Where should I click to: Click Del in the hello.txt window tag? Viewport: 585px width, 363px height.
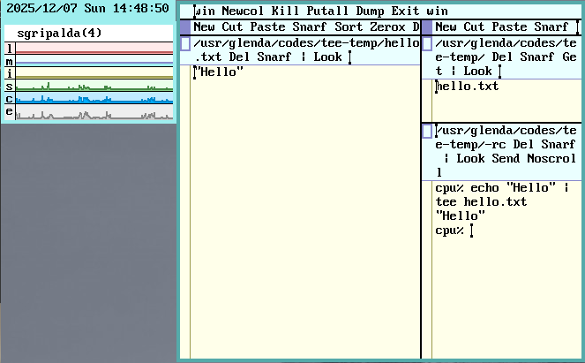point(239,57)
